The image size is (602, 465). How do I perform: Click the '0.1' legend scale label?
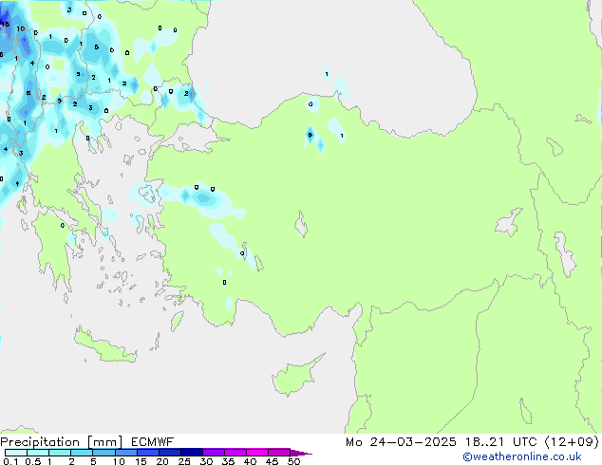click(x=9, y=461)
